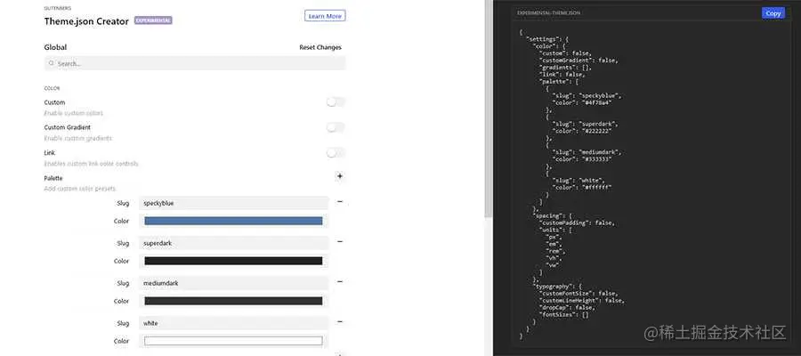Remove the speckyblue palette entry
801x356 pixels.
pyautogui.click(x=340, y=202)
